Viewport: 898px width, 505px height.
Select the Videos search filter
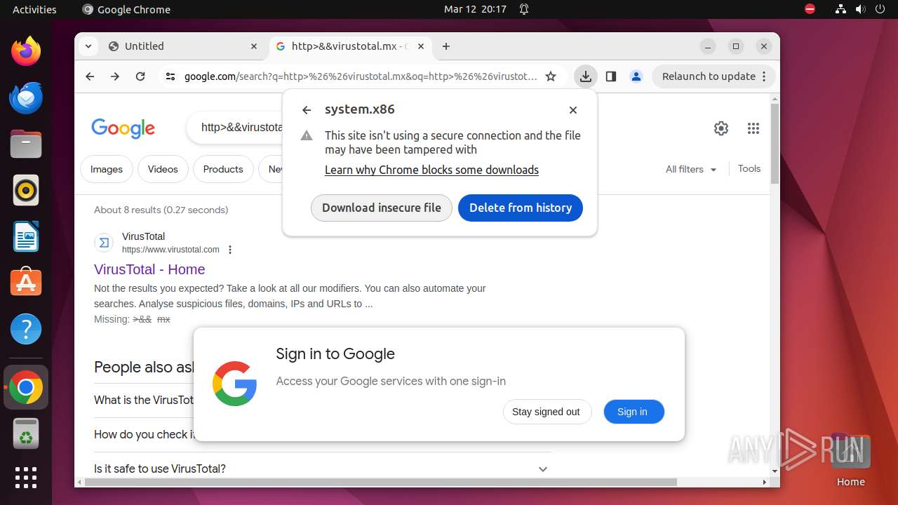tap(163, 169)
